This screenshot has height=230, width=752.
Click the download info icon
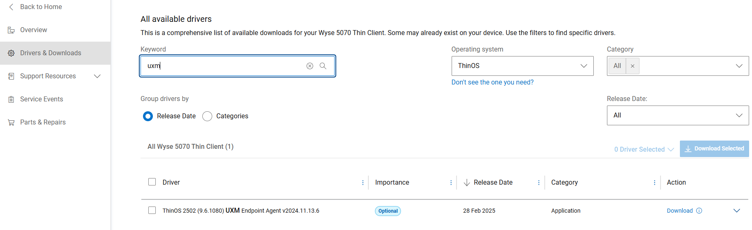[x=699, y=211]
